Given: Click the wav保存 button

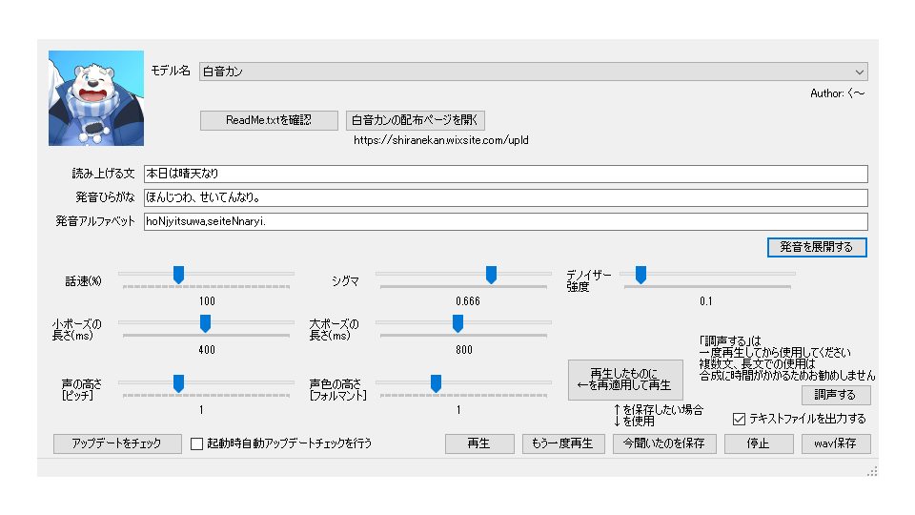Looking at the screenshot, I should click(835, 443).
